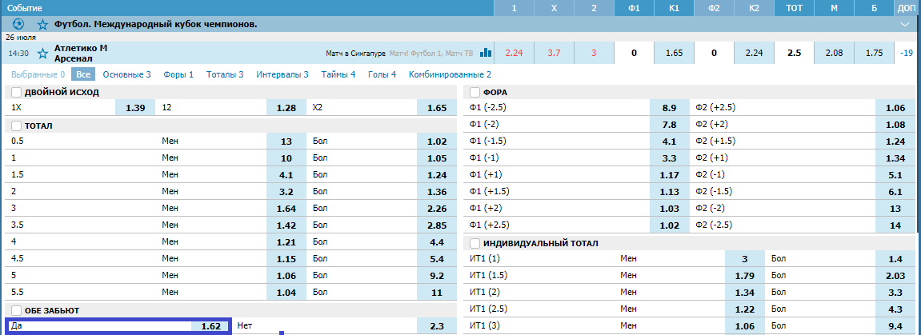Click the Матч в Сингапуре note
Viewport: 921px width, 335px height.
tap(356, 54)
